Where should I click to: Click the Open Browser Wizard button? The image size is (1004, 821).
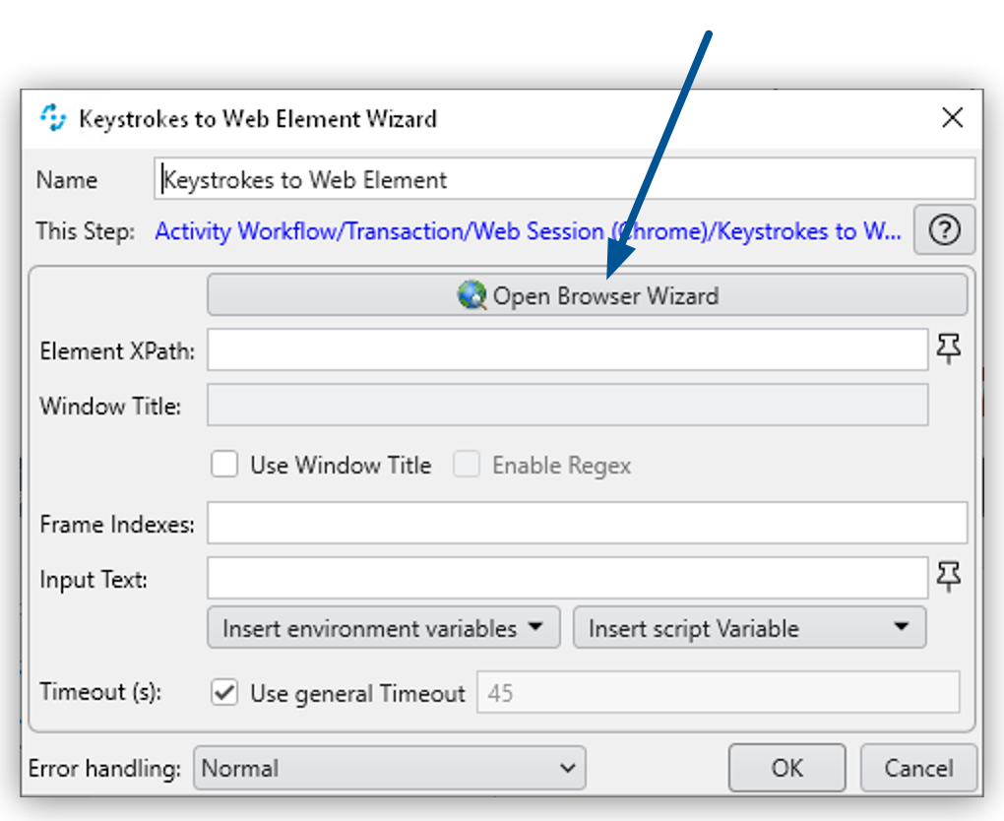pyautogui.click(x=588, y=294)
